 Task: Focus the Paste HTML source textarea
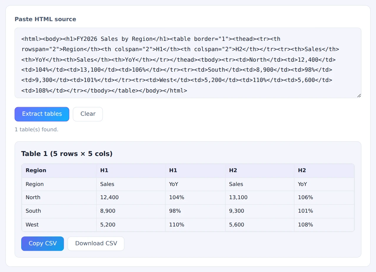(188, 63)
